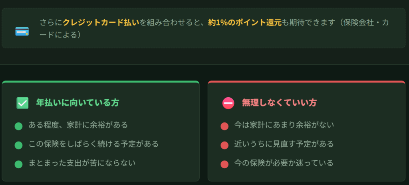
Task: Select the green dot beside この保険をしばらく続ける予定がある
Action: 18,145
